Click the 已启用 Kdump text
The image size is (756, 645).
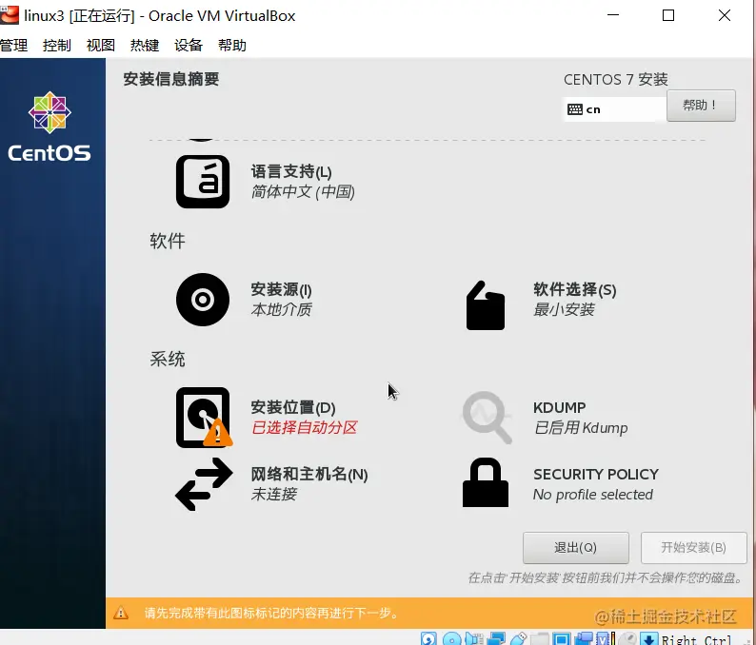pos(581,427)
